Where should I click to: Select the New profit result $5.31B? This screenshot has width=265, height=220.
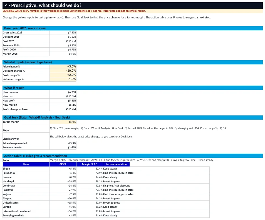point(63,101)
